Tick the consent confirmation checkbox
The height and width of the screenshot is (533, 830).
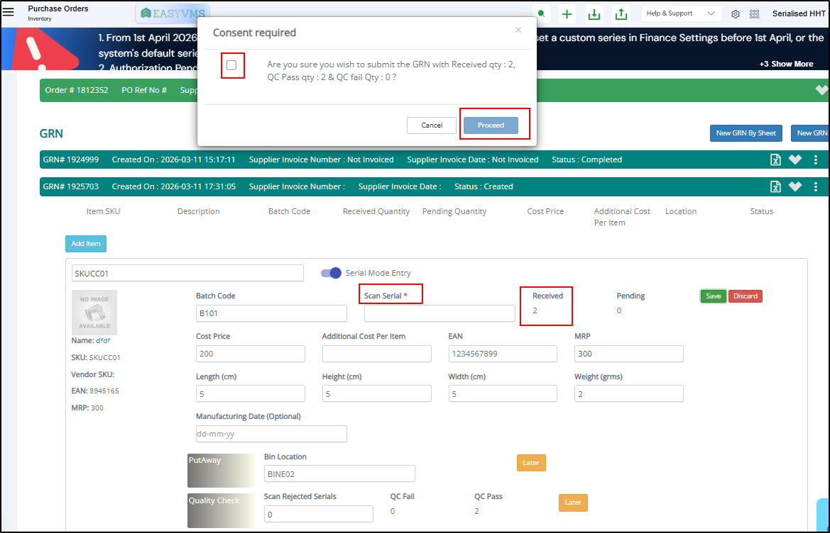[231, 65]
